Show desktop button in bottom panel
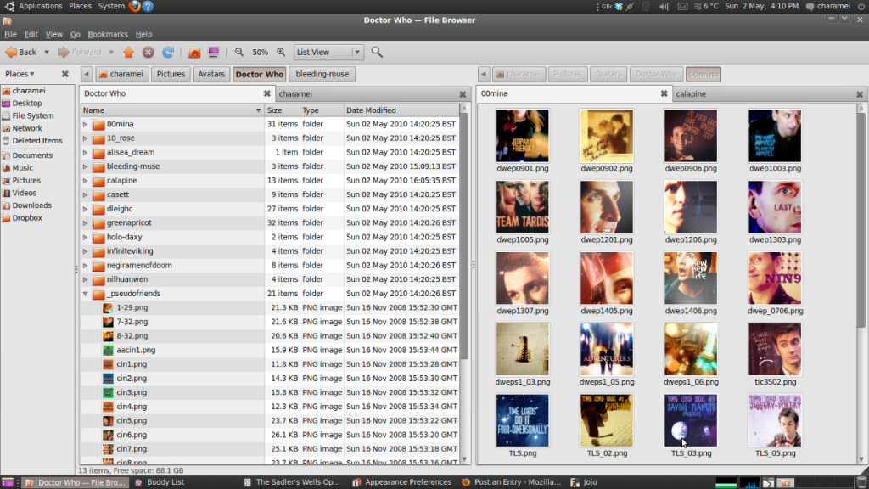 pos(7,482)
